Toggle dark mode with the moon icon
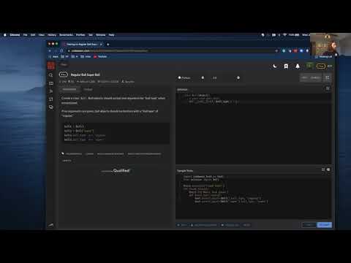351x263 pixels. point(275,66)
